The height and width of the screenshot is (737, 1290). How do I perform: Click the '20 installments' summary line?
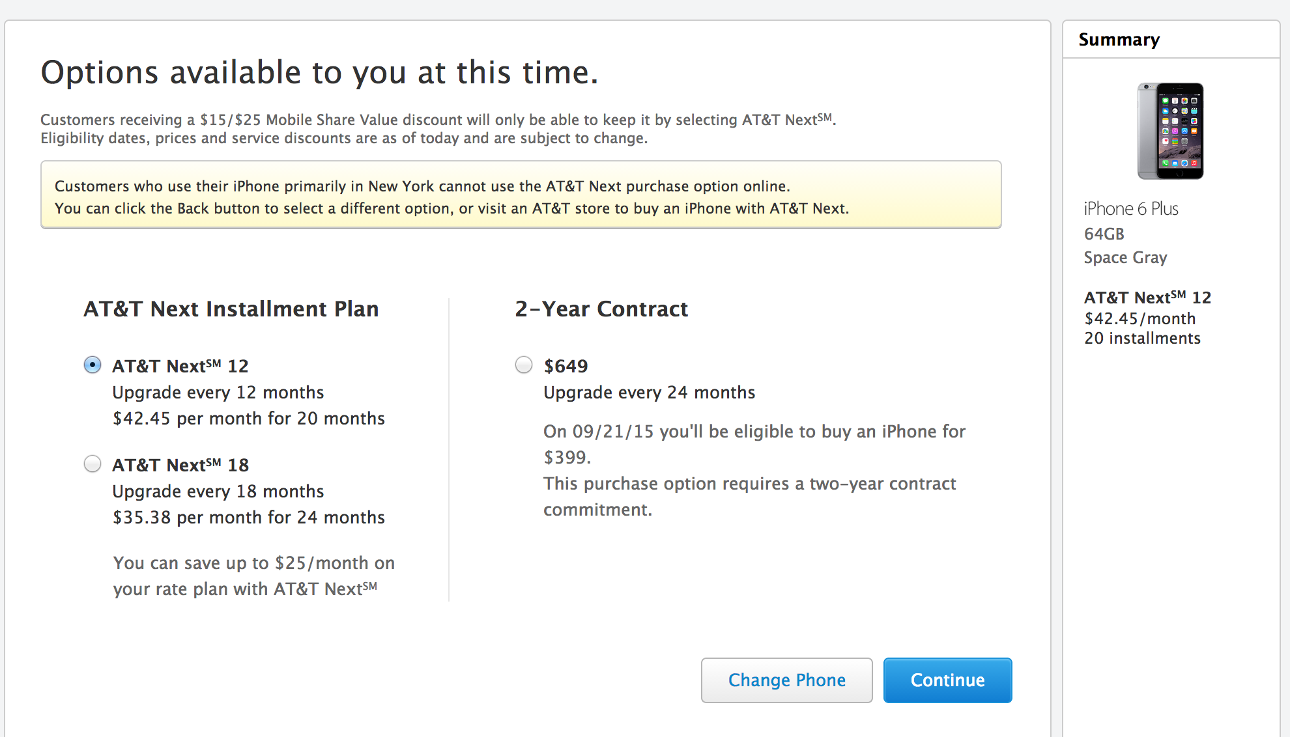1142,339
